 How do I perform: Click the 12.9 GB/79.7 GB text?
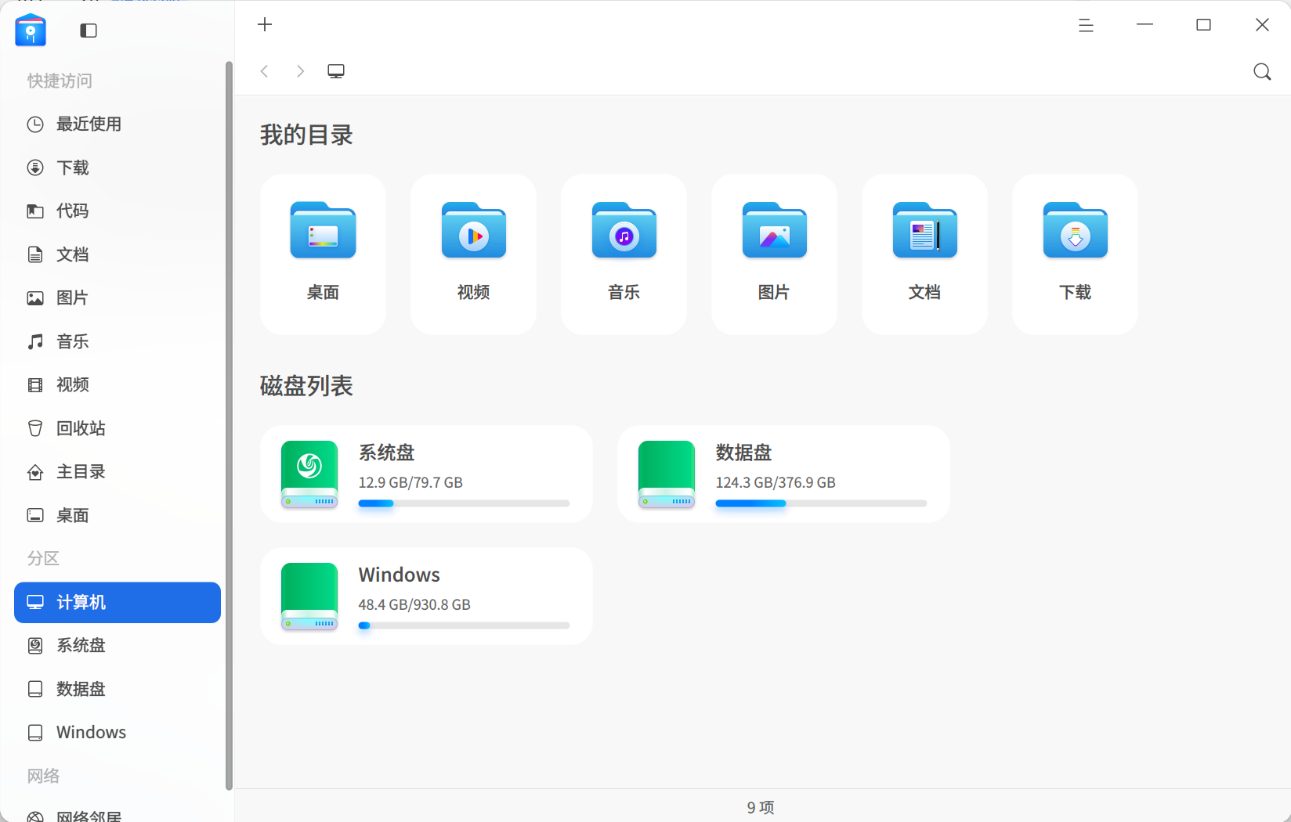(410, 482)
